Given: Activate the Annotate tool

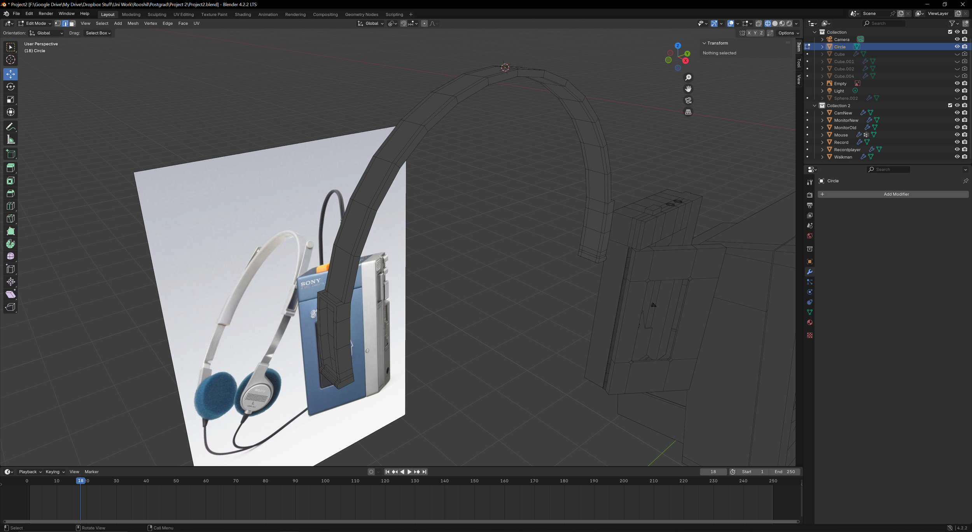Looking at the screenshot, I should 10,126.
